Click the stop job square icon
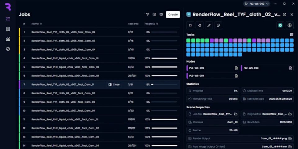 pyautogui.click(x=190, y=25)
